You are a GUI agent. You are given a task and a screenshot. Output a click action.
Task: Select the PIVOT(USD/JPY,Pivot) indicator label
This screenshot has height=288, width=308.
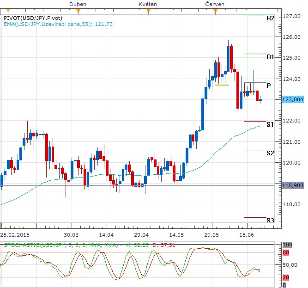[x=33, y=18]
